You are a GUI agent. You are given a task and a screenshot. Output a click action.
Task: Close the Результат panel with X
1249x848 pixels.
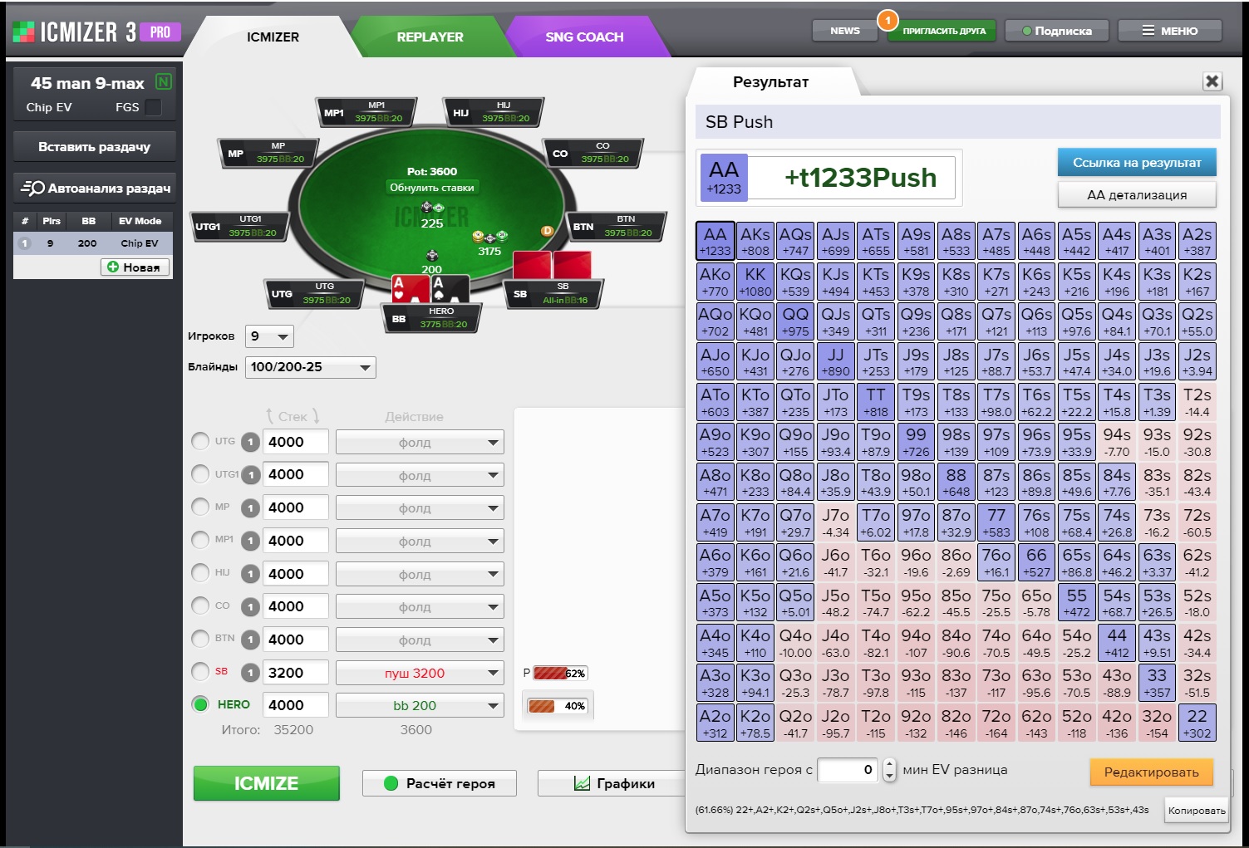pos(1212,81)
